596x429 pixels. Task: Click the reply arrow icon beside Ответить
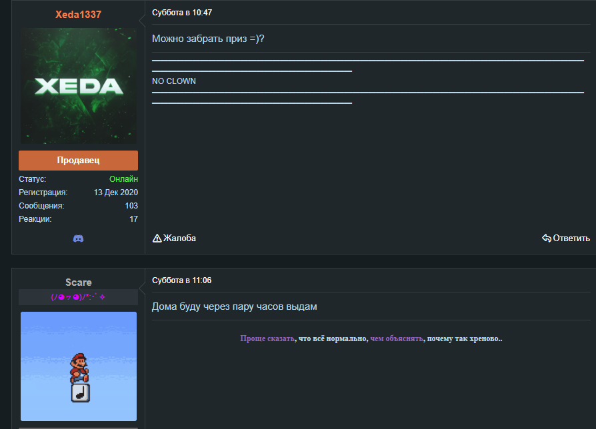click(547, 238)
